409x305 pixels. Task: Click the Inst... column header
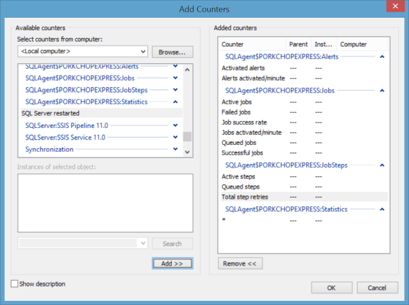[324, 44]
